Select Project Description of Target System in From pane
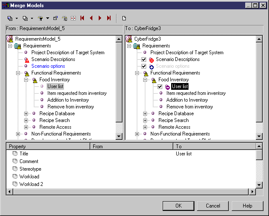This screenshot has height=216, width=269. coord(68,53)
